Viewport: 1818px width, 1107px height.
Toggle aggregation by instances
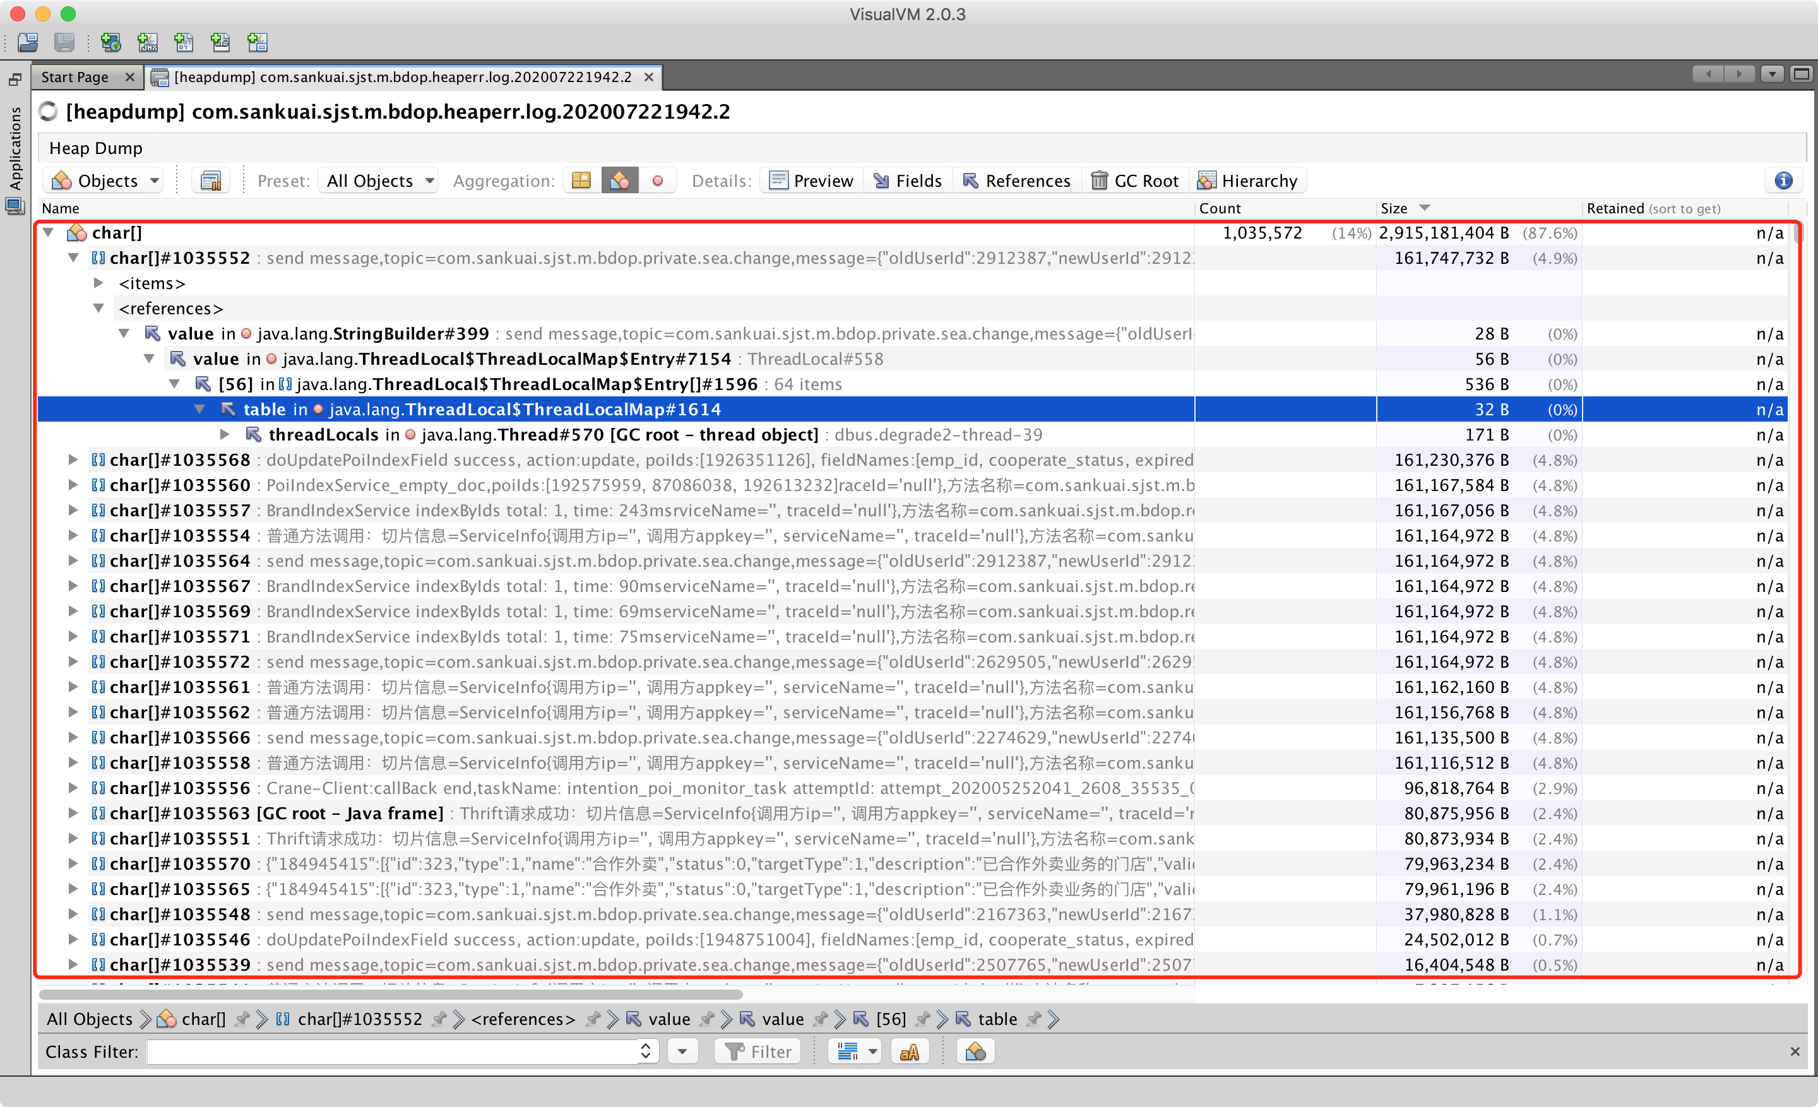pyautogui.click(x=657, y=181)
